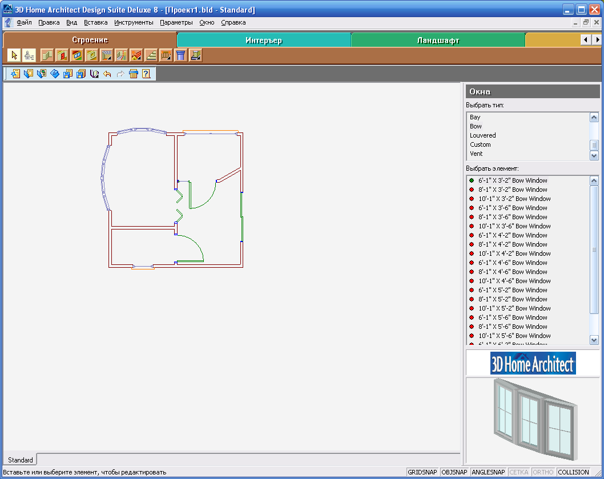Activate the Windows tool icon
This screenshot has height=479, width=604.
[x=77, y=55]
